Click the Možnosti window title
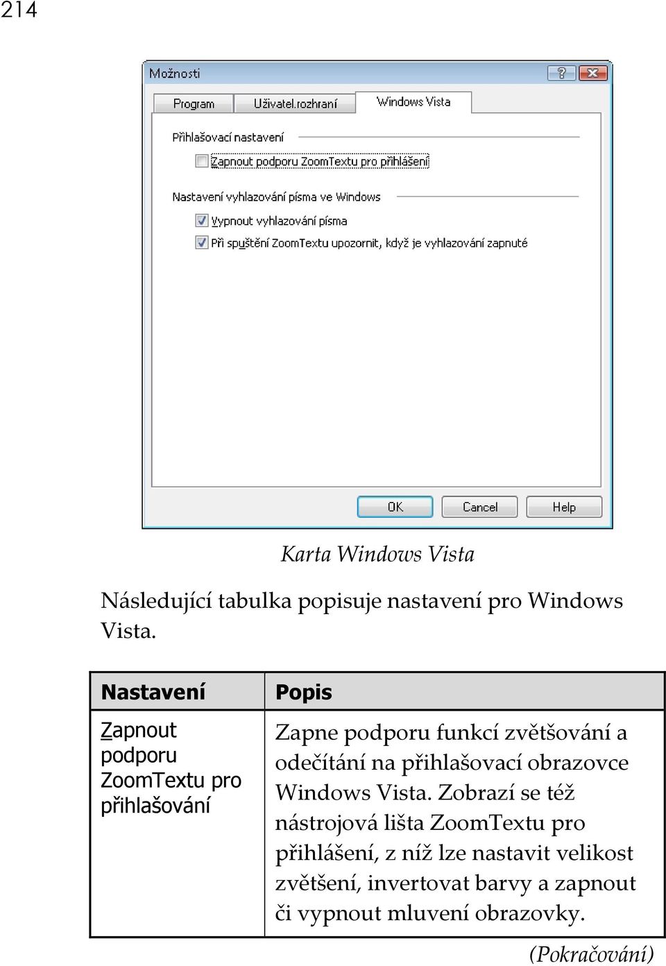 [174, 74]
